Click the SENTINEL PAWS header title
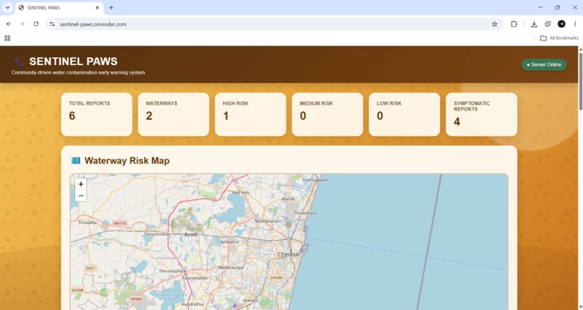Image resolution: width=583 pixels, height=310 pixels. (73, 61)
